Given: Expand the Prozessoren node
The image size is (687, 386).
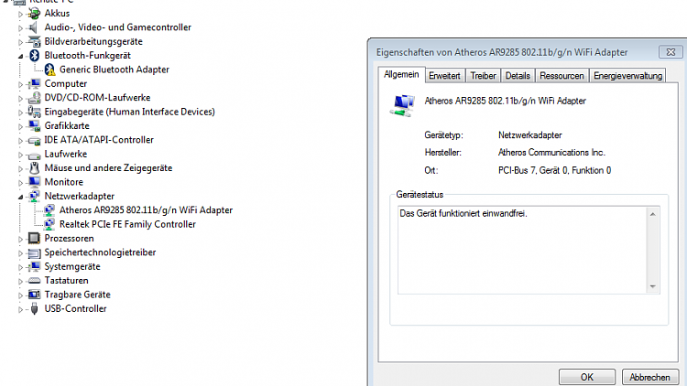Looking at the screenshot, I should pos(20,239).
